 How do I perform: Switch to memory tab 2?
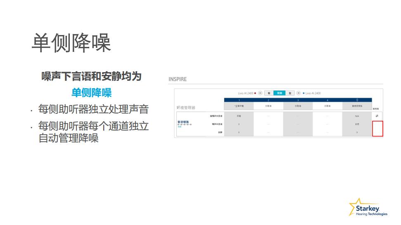coord(268,100)
